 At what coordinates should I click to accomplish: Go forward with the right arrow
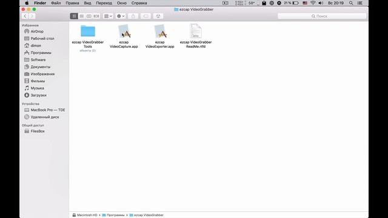(x=32, y=16)
